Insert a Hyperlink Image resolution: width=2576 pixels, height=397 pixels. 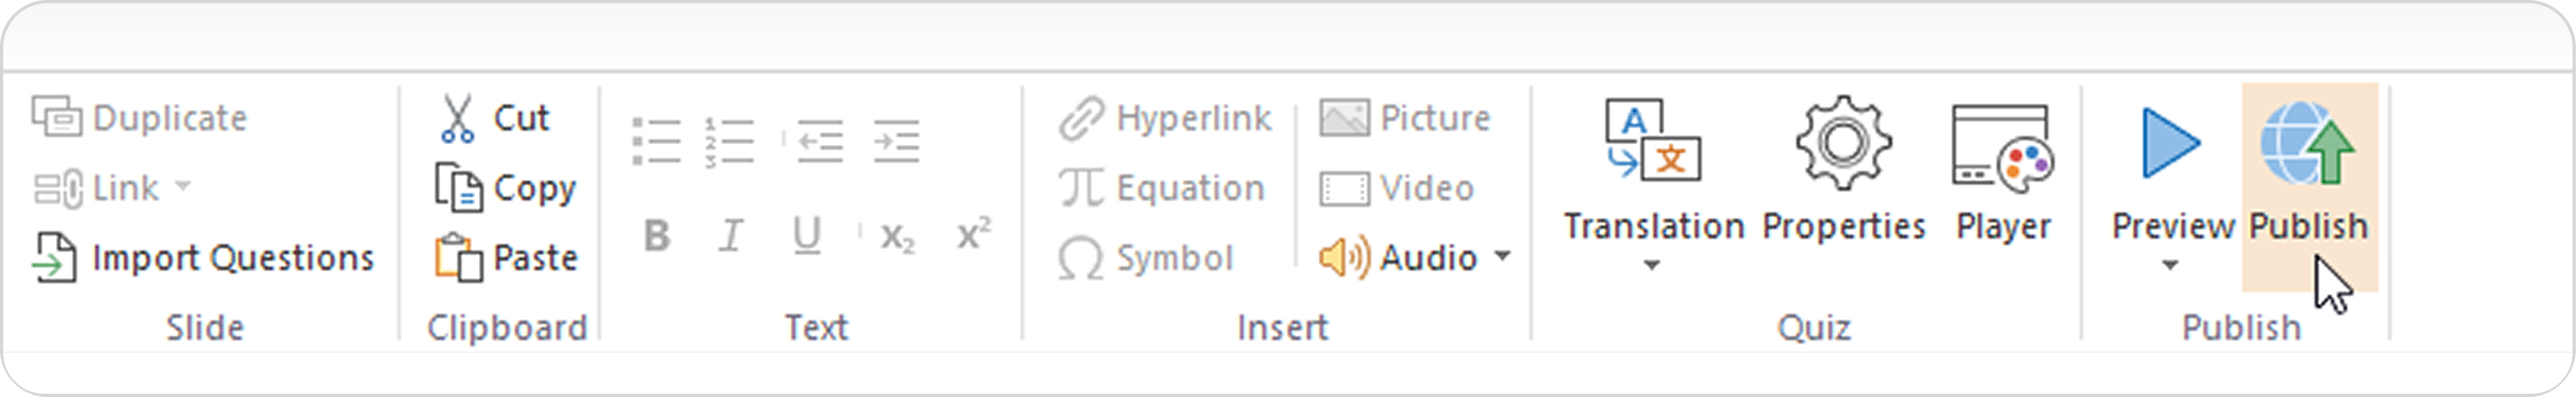point(1165,119)
